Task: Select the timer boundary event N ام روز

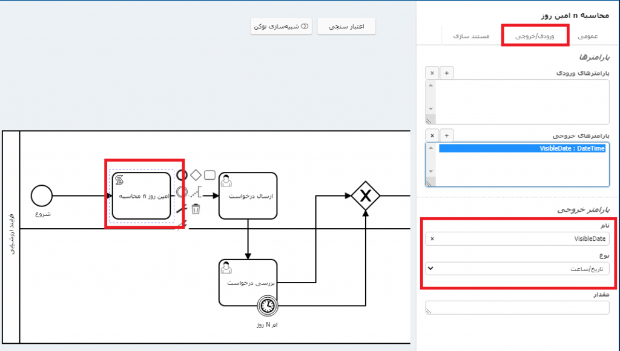Action: pos(268,306)
